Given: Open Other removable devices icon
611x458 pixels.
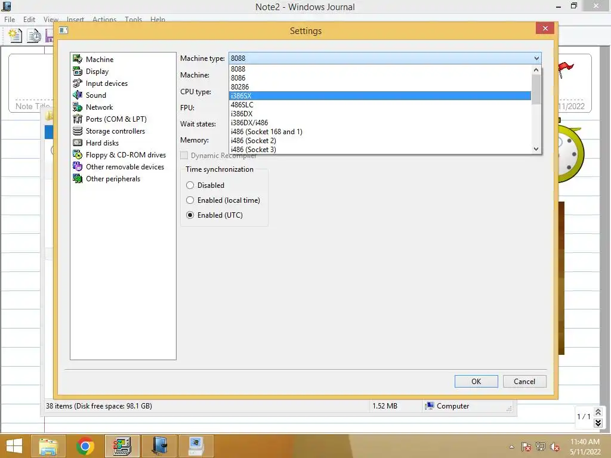Looking at the screenshot, I should coord(78,167).
